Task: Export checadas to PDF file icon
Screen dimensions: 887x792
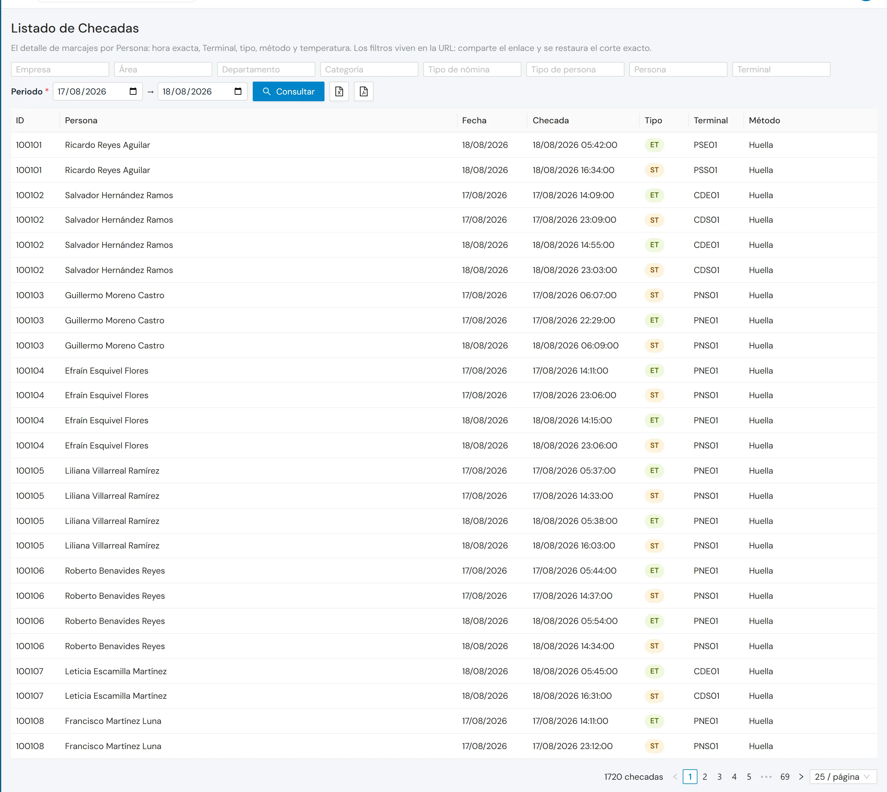Action: coord(364,91)
